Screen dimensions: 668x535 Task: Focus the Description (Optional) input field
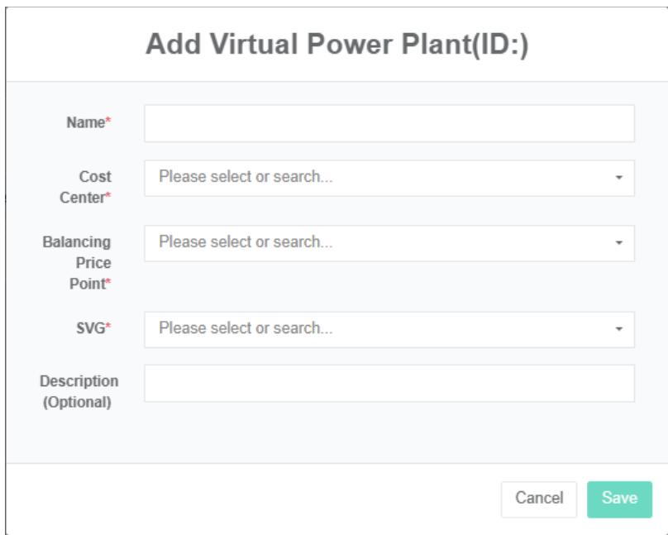(x=389, y=384)
